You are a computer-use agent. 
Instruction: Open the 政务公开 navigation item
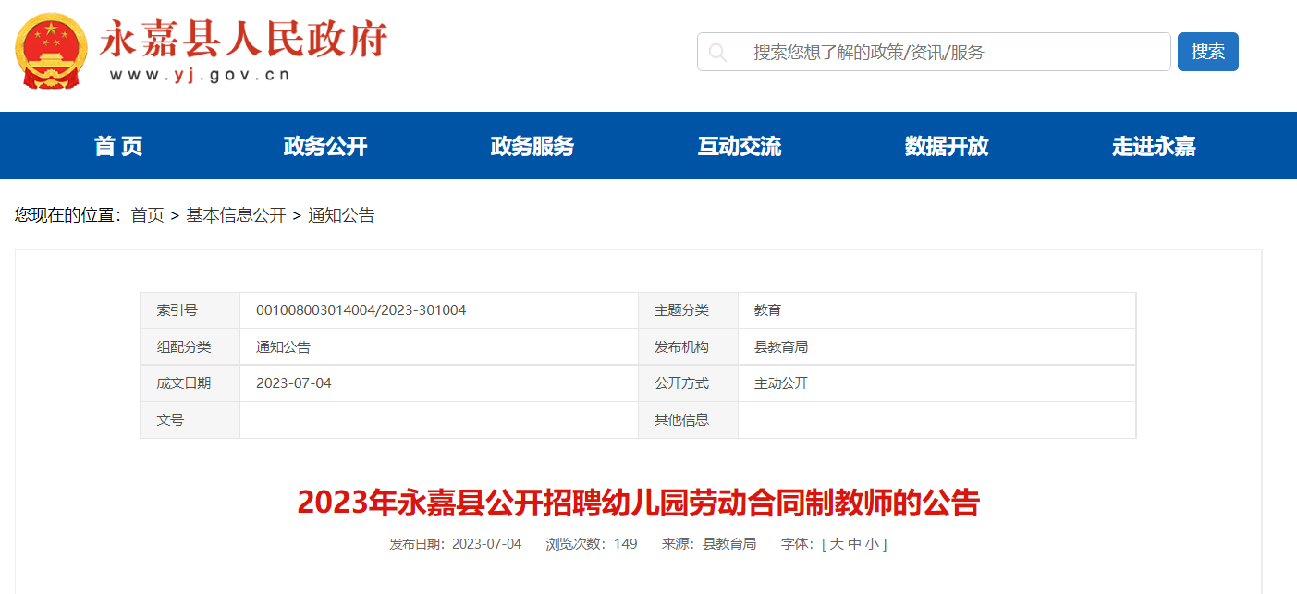tap(325, 146)
